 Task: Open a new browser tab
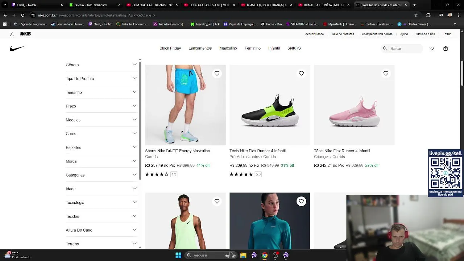coord(414,5)
